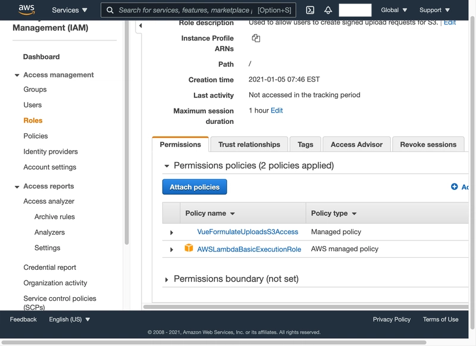The width and height of the screenshot is (476, 346).
Task: Open Archive rules page
Action: pos(55,217)
